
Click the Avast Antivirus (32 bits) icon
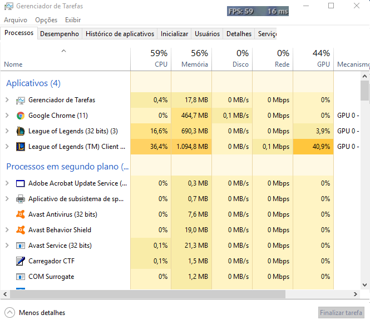tap(21, 214)
